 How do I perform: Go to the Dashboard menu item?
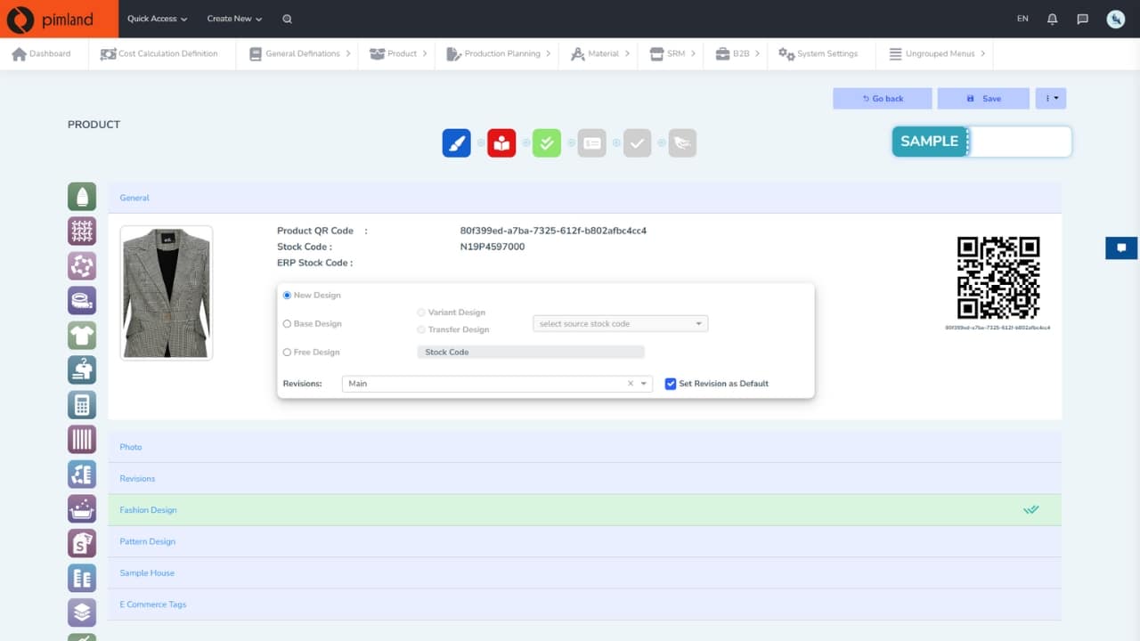coord(42,53)
